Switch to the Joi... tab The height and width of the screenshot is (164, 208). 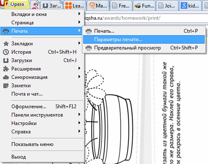(167, 5)
